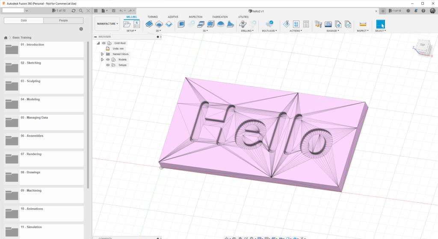Open the Template Library icon
Viewport: 438px width, 239px height.
[x=348, y=24]
